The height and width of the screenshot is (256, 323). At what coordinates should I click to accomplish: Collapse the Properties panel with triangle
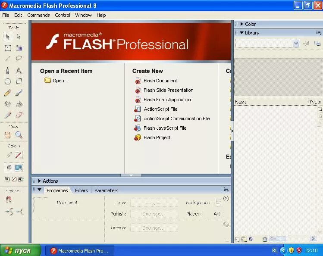(40, 190)
